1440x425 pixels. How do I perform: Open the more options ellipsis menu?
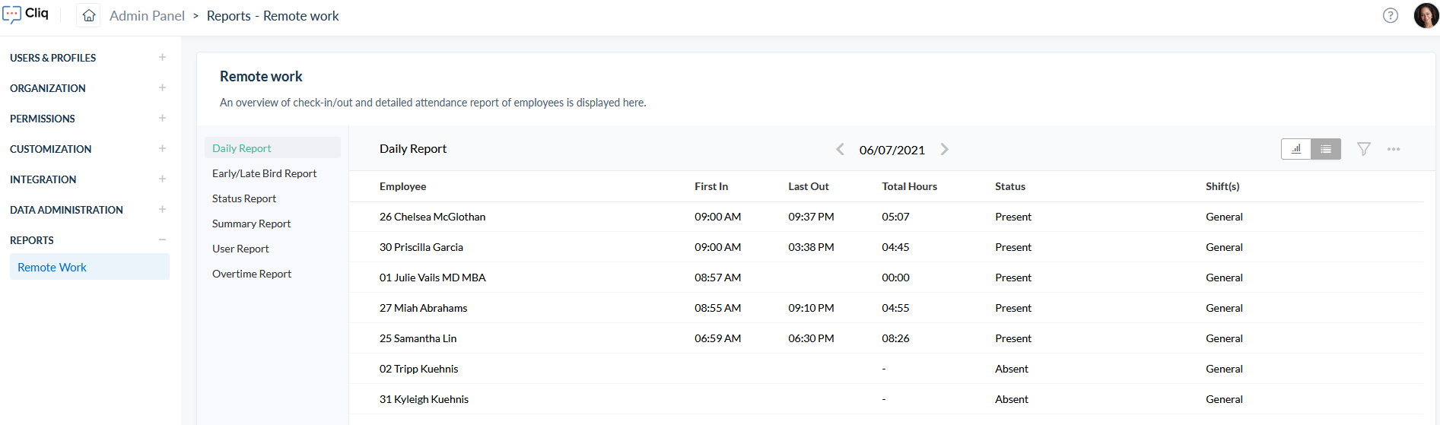coord(1394,149)
